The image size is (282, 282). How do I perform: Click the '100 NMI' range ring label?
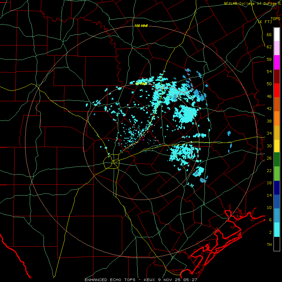(141, 26)
